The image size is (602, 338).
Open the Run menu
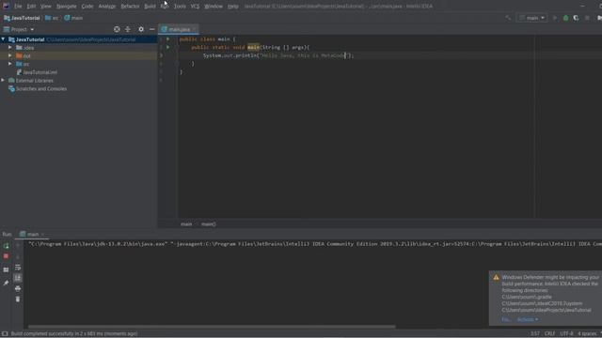click(165, 7)
